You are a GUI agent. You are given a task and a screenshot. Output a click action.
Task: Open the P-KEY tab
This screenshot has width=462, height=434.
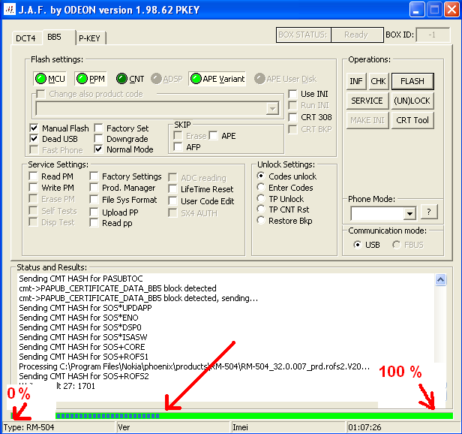click(90, 38)
